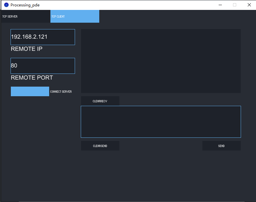
Task: Click the Processing_pde window title text
Action: (25, 5)
